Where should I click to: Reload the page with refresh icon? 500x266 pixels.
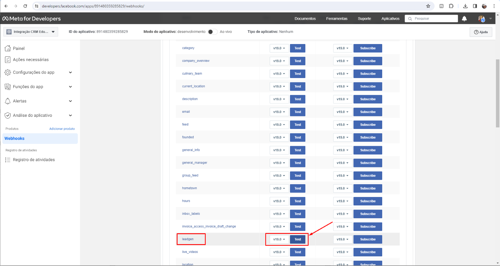click(x=25, y=6)
